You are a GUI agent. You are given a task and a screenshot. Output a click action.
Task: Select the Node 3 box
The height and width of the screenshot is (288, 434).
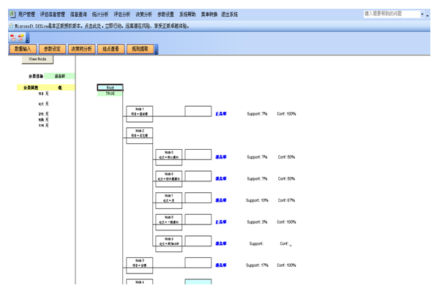tap(140, 265)
